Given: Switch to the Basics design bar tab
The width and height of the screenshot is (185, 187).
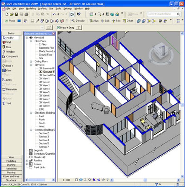Looking at the screenshot, I should pyautogui.click(x=11, y=33).
